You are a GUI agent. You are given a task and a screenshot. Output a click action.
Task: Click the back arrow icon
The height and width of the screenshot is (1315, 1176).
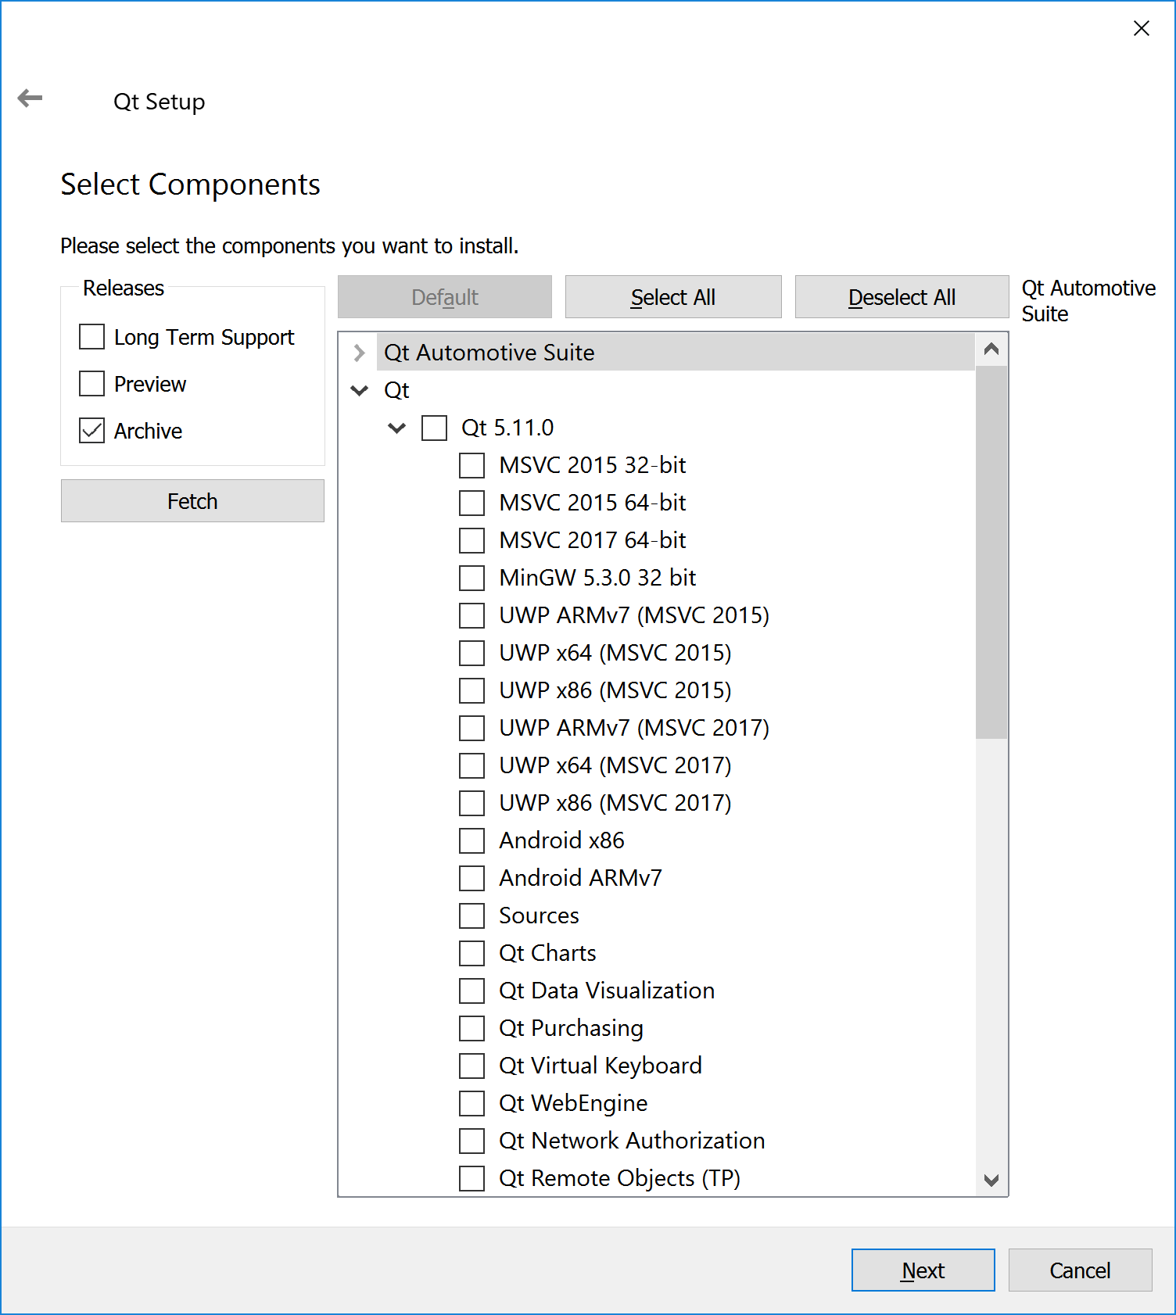point(30,99)
